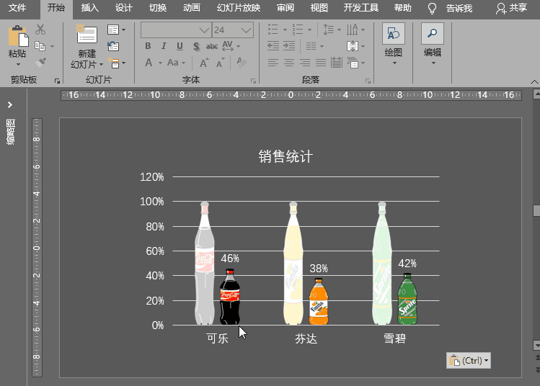Switch to the 幻灯片放映 Slide Show tab
Screen dimensions: 540x386
239,8
